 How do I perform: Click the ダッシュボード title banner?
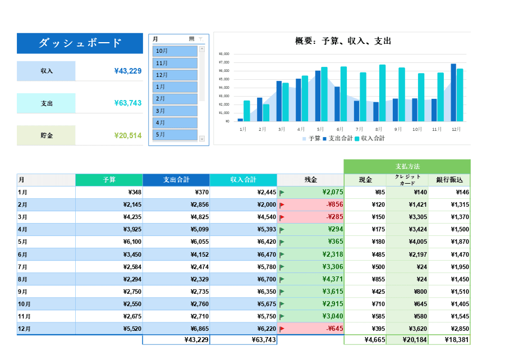(x=80, y=43)
